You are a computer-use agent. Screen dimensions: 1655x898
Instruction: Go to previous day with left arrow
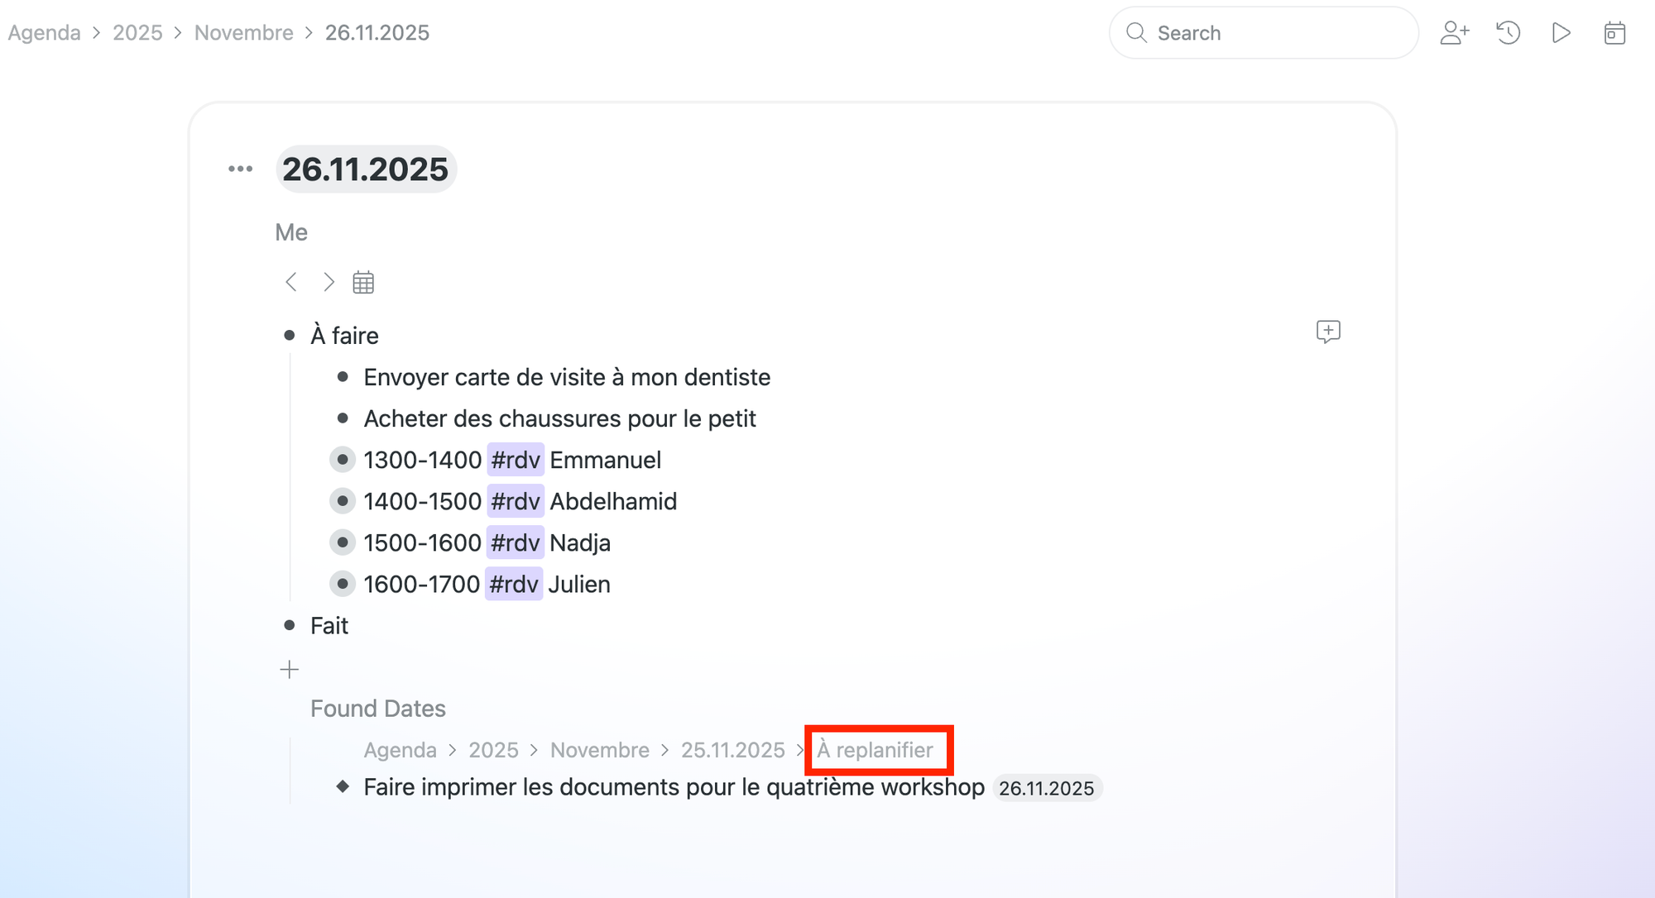click(x=291, y=282)
